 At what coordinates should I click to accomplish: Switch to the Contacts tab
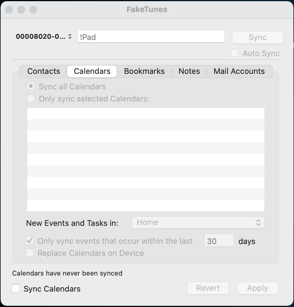tap(44, 71)
